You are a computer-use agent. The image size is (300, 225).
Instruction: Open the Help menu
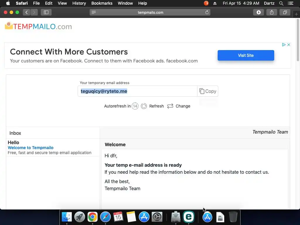143,3
